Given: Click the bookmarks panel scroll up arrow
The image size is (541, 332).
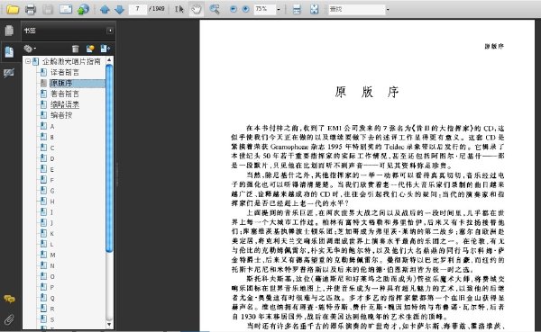Looking at the screenshot, I should pyautogui.click(x=109, y=60).
